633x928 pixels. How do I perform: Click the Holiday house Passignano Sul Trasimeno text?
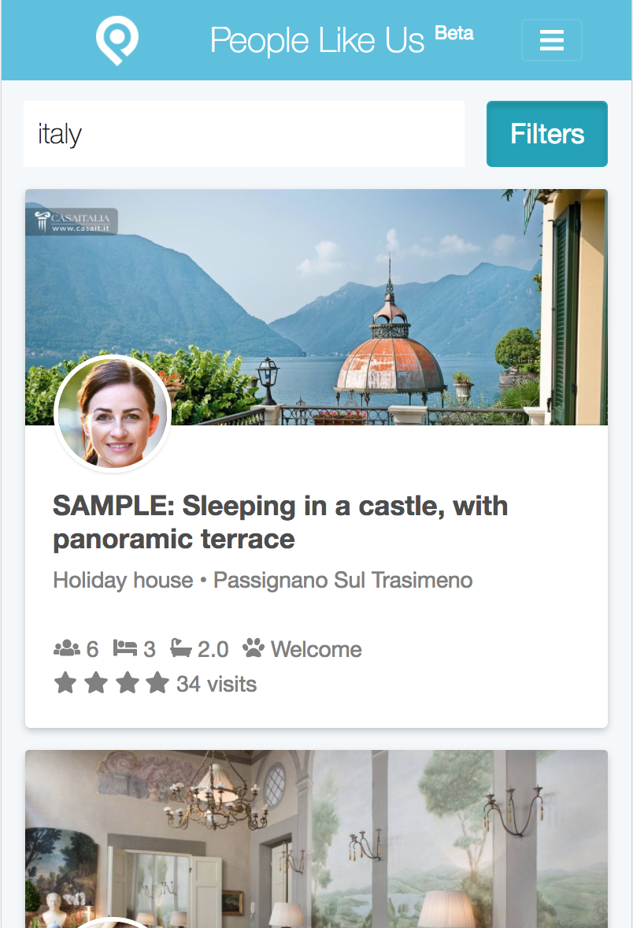[263, 580]
